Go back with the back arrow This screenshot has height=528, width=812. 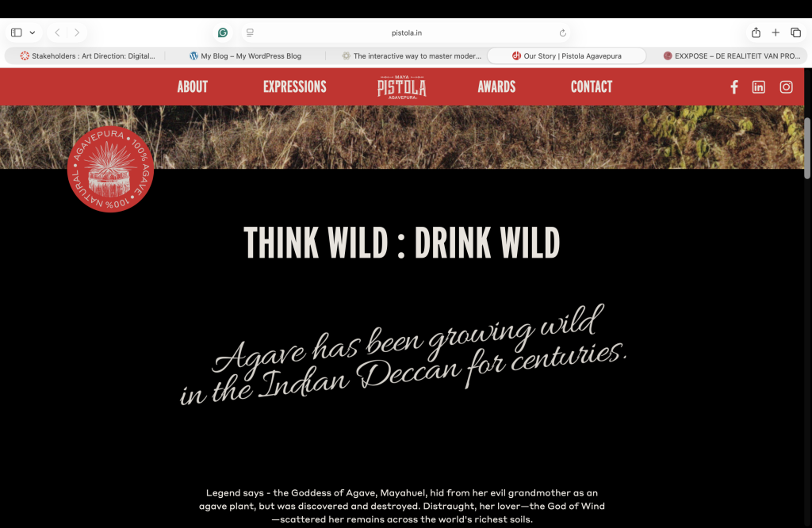57,33
